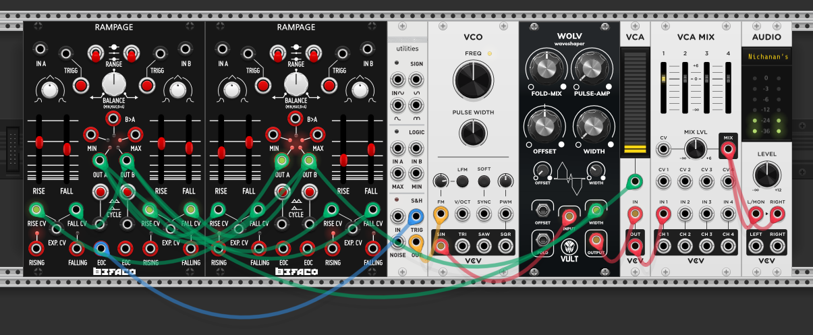Click the VCA module IN jack

point(634,214)
